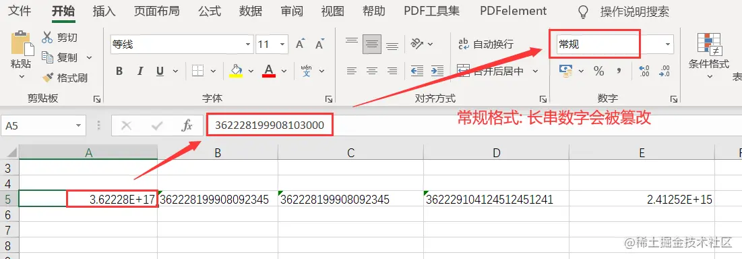Align text right

(392, 71)
